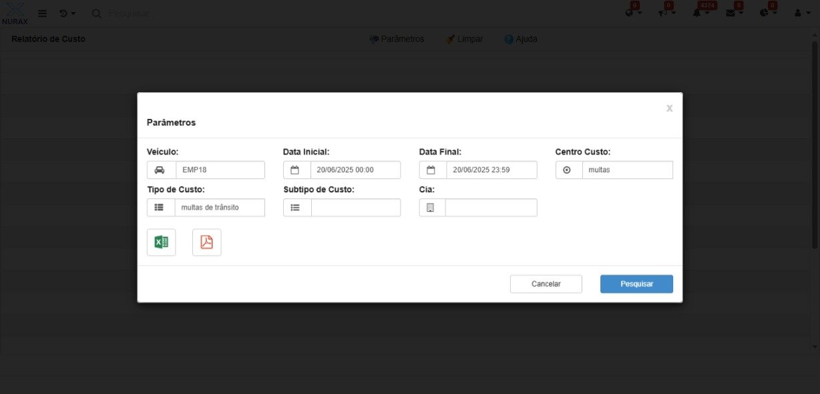Export the report to Excel

(161, 242)
